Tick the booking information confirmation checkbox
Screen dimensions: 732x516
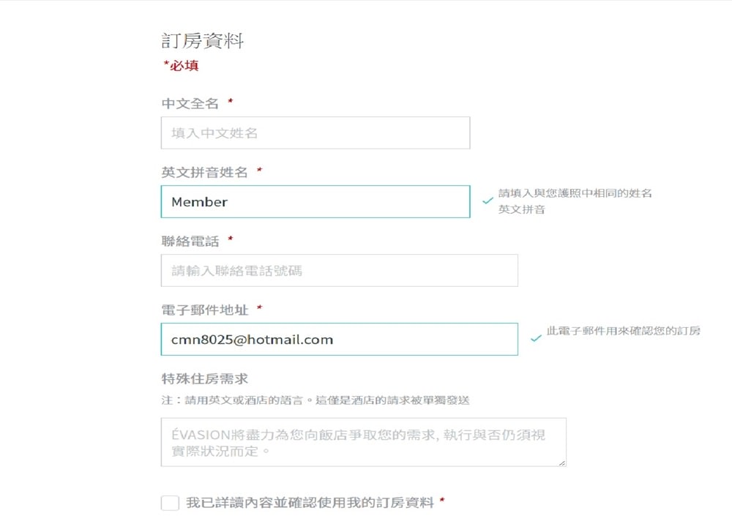[170, 503]
